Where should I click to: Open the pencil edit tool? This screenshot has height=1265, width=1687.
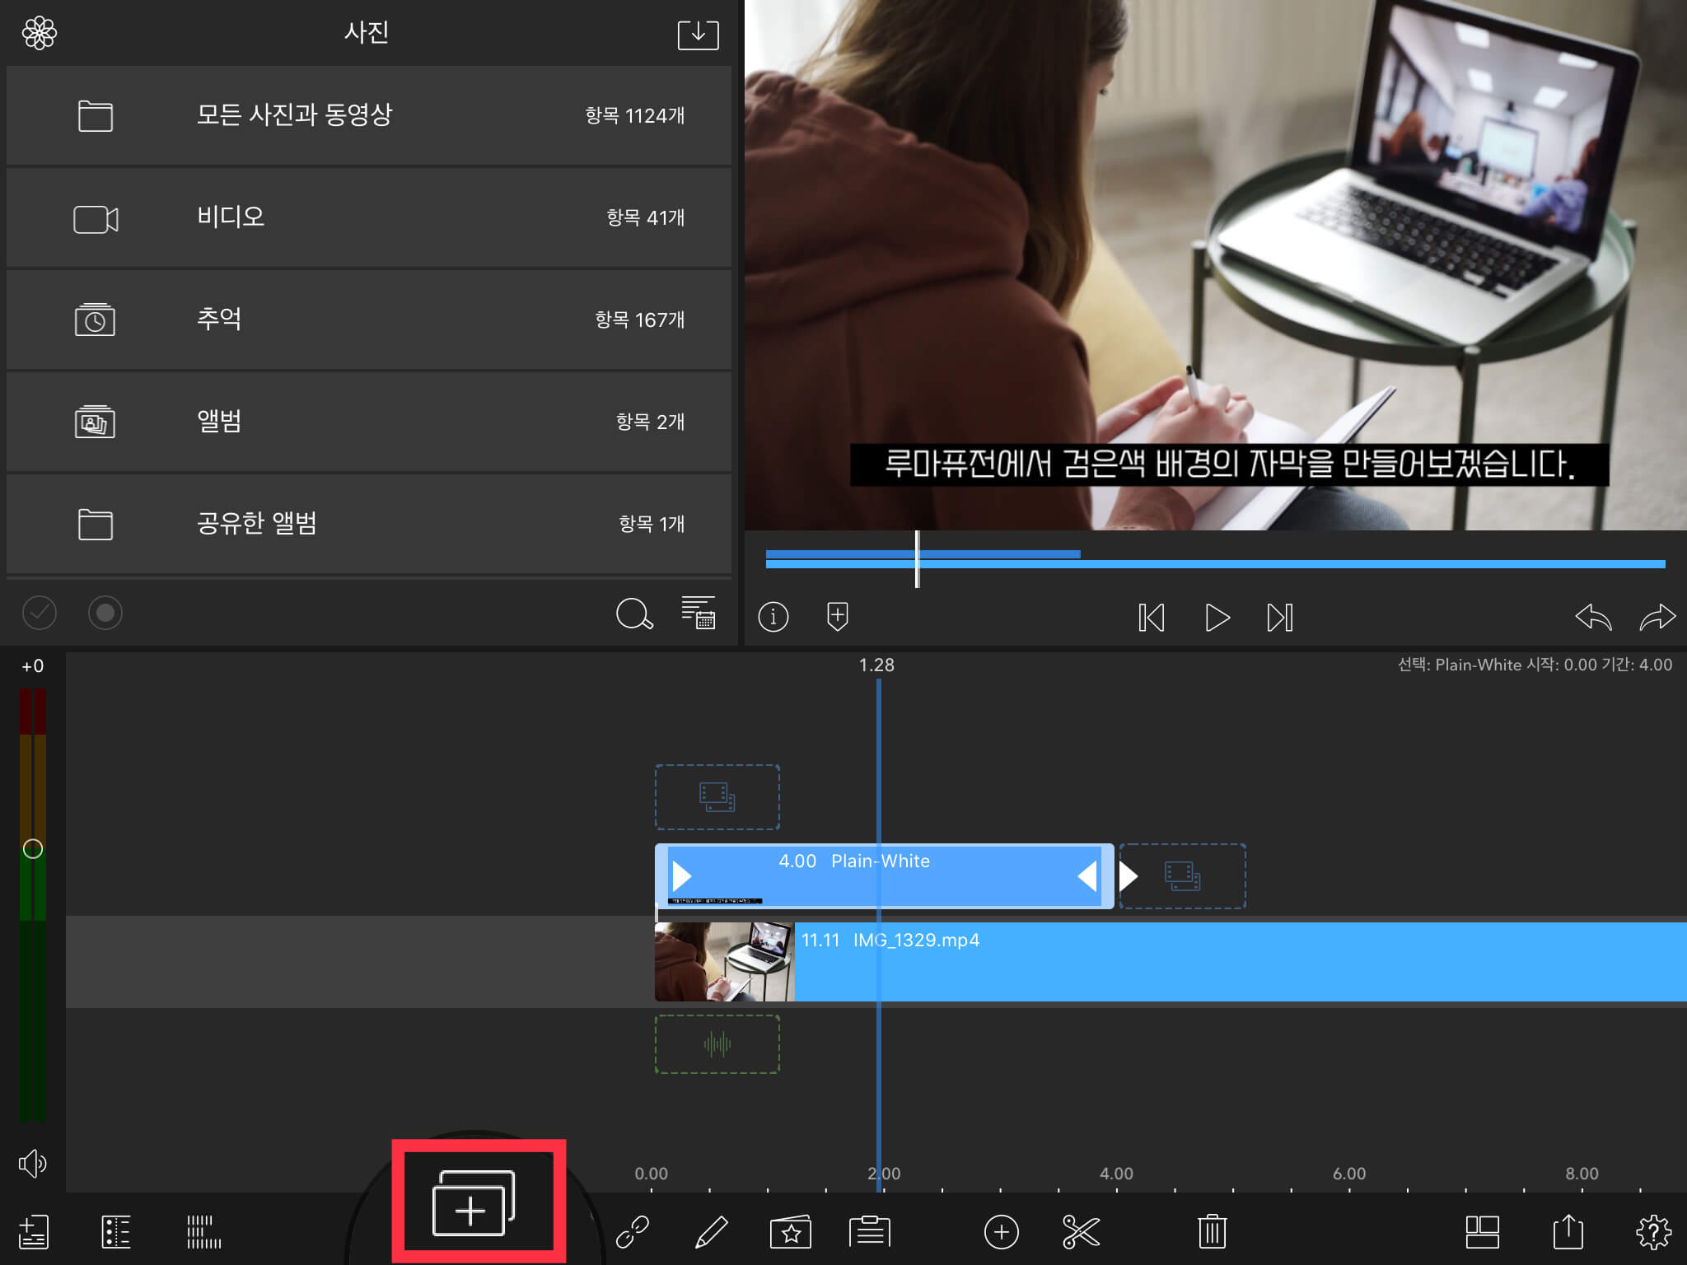pos(712,1232)
